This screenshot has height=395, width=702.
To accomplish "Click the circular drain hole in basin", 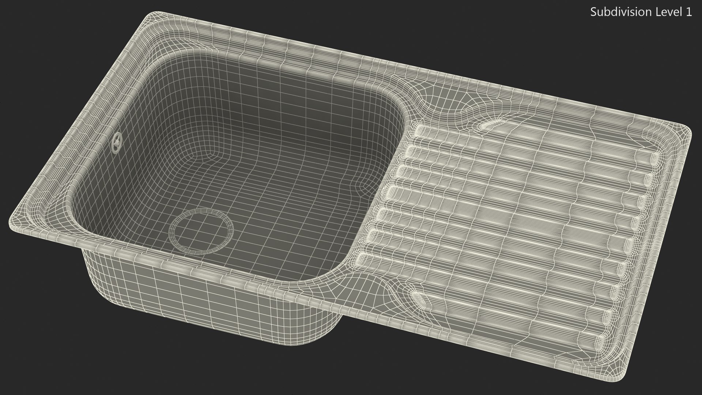I will [x=201, y=231].
